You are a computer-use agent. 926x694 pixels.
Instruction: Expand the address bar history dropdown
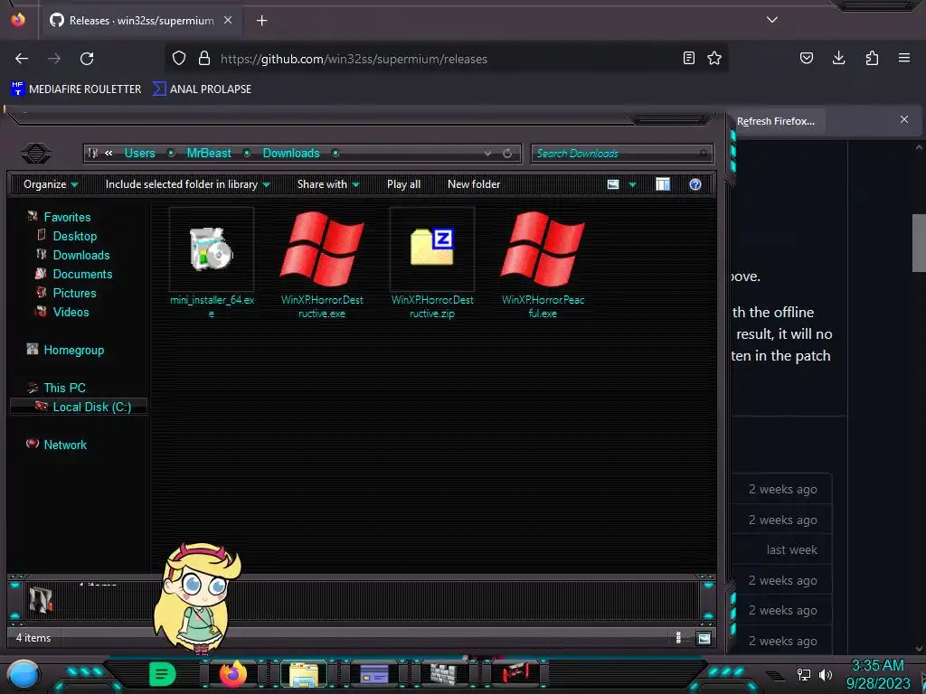(x=487, y=154)
